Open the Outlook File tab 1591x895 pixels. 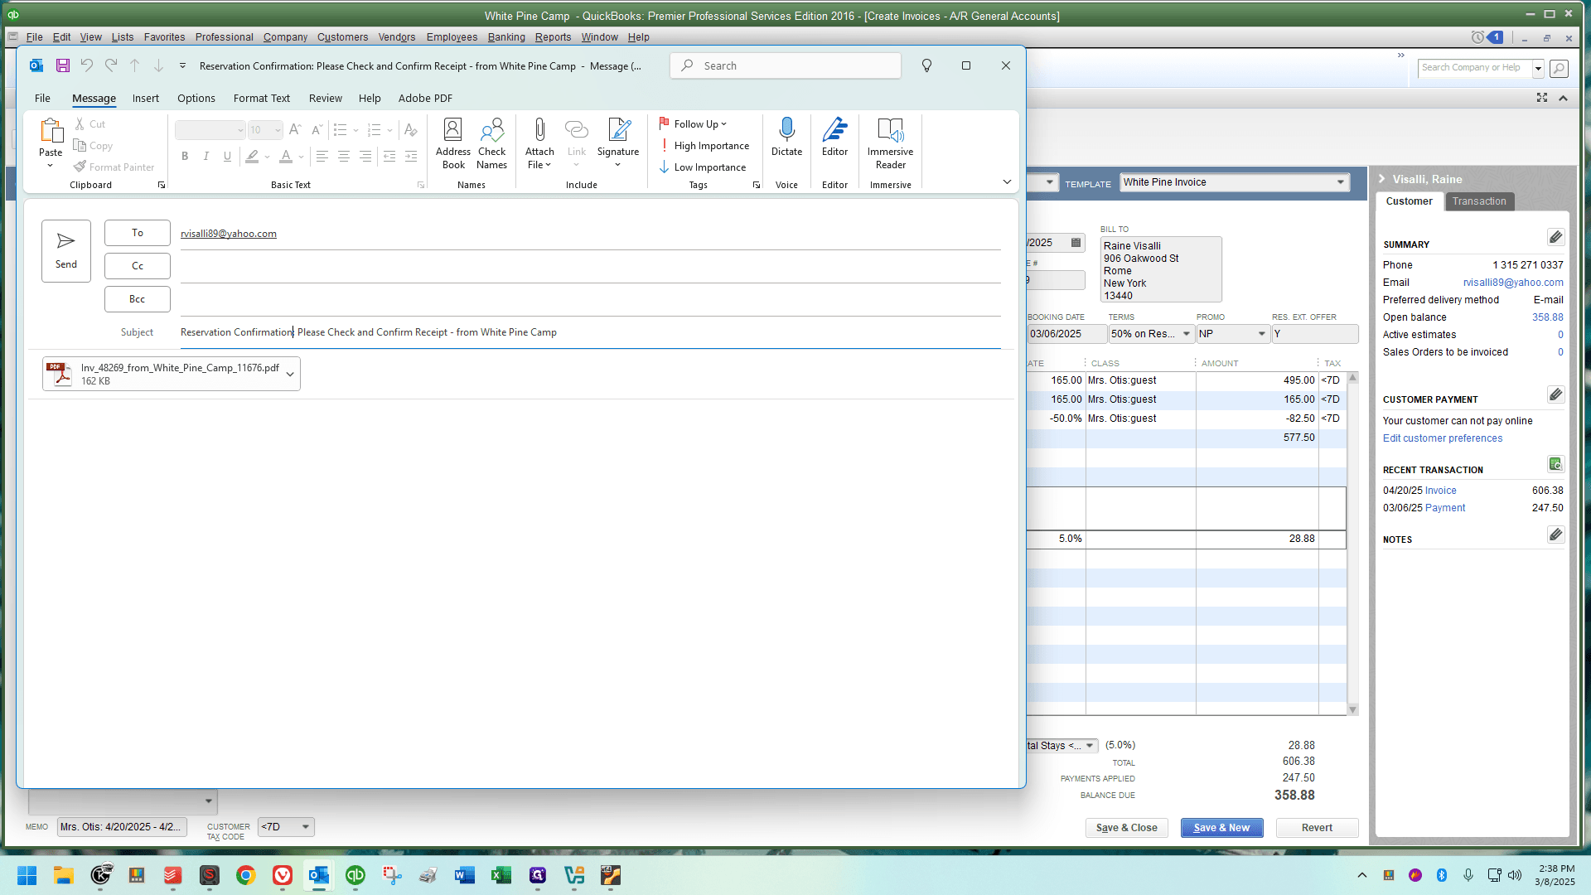point(42,98)
